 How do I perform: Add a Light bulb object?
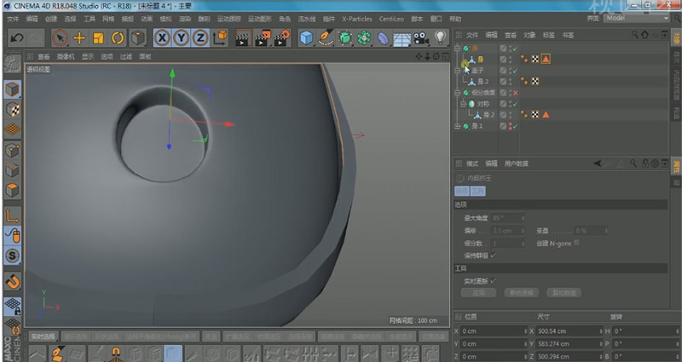(x=441, y=38)
